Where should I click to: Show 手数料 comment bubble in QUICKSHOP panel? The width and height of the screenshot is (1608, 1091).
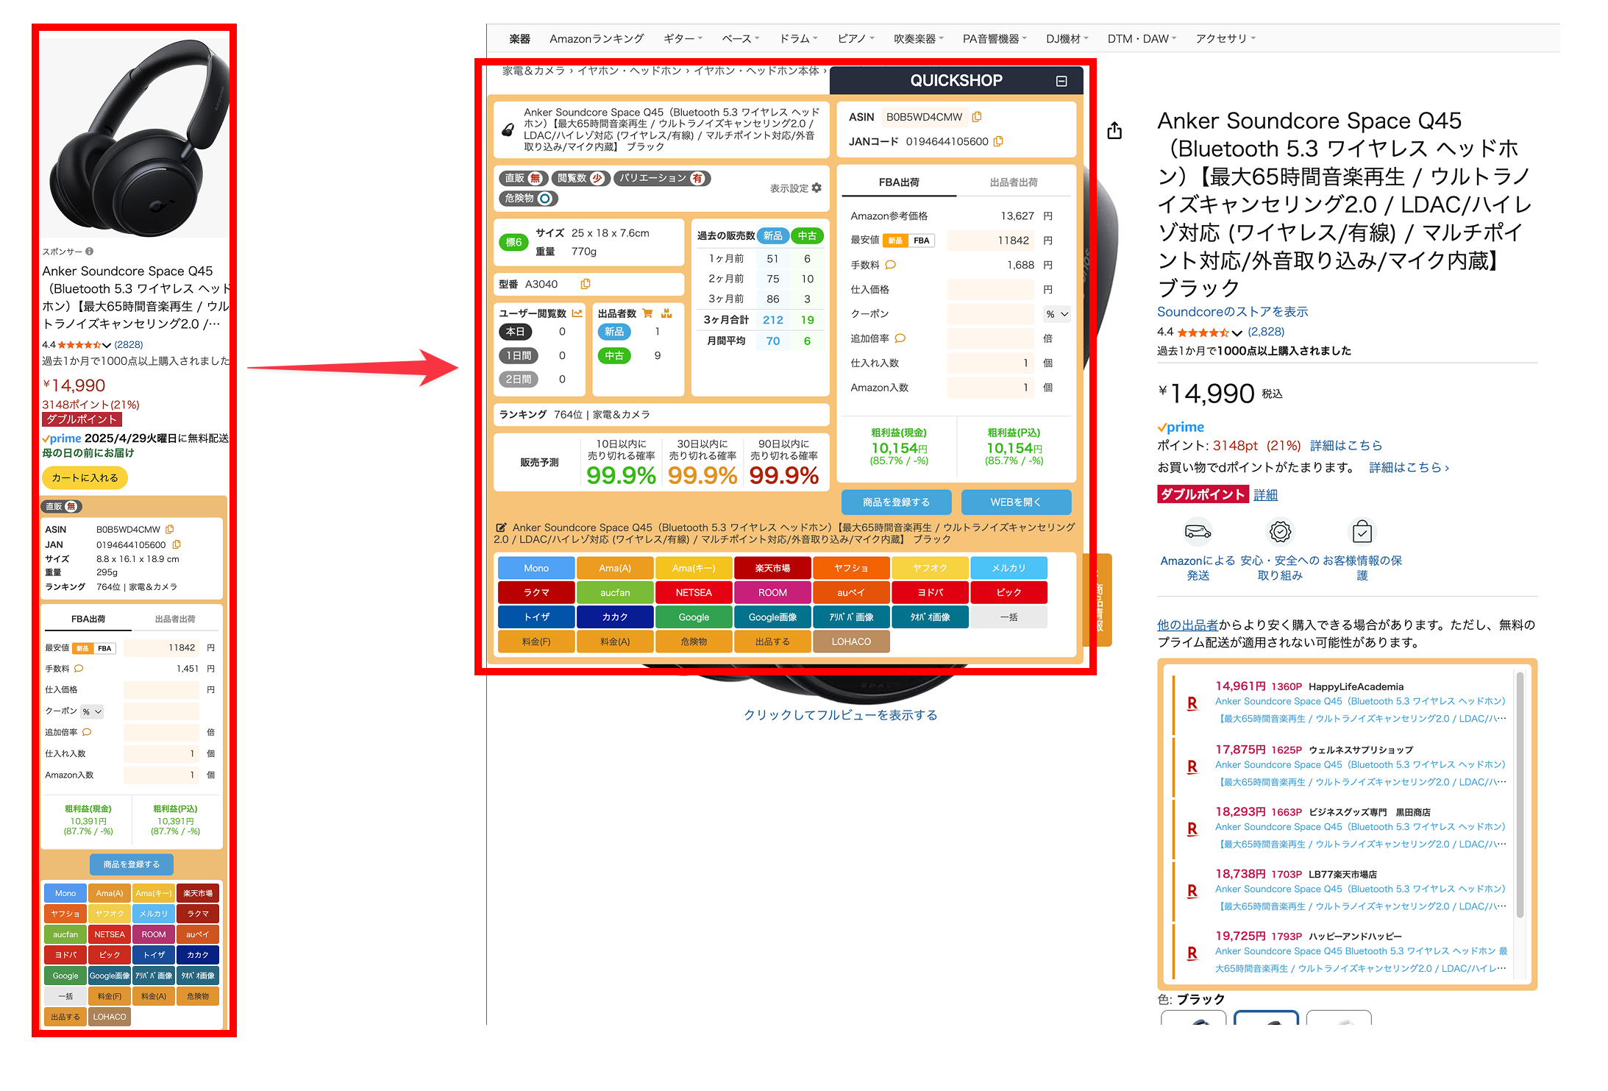890,265
